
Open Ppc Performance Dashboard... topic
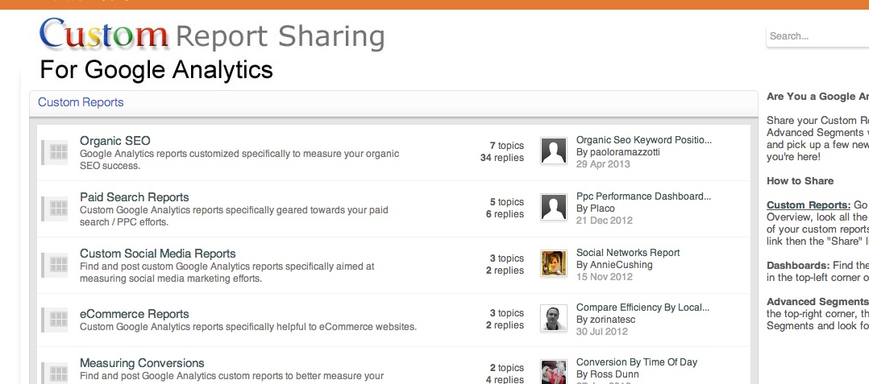[x=643, y=196]
